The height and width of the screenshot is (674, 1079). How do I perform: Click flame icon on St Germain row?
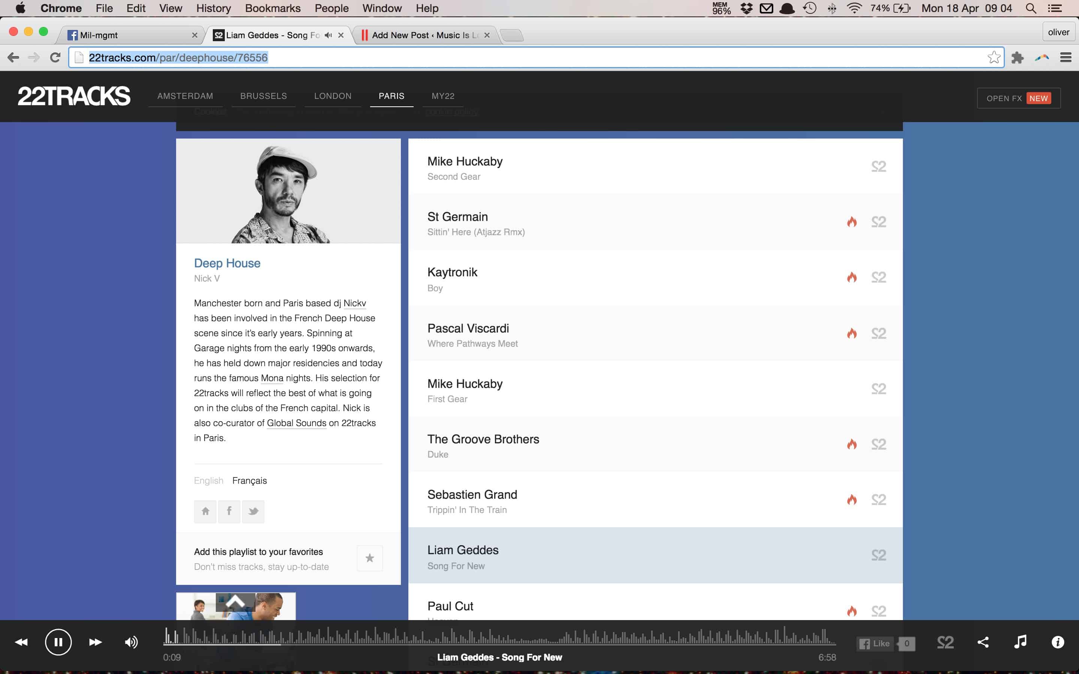click(852, 222)
